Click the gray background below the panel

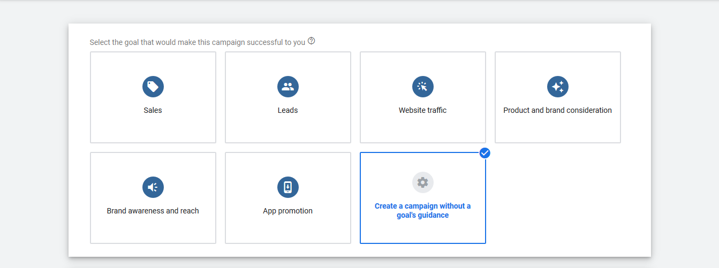(x=359, y=263)
